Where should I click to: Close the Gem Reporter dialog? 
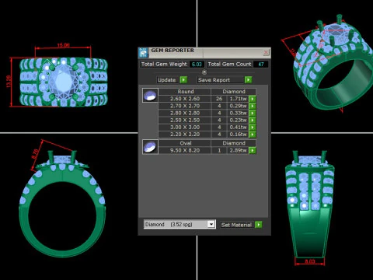coord(266,53)
